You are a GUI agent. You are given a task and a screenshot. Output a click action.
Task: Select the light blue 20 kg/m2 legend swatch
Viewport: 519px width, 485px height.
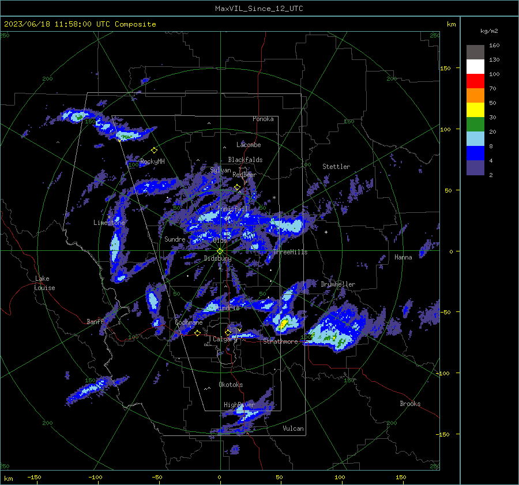point(475,139)
